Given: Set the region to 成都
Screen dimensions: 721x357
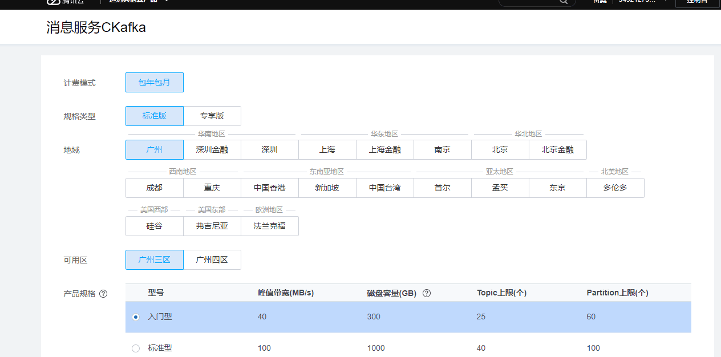Looking at the screenshot, I should click(155, 188).
